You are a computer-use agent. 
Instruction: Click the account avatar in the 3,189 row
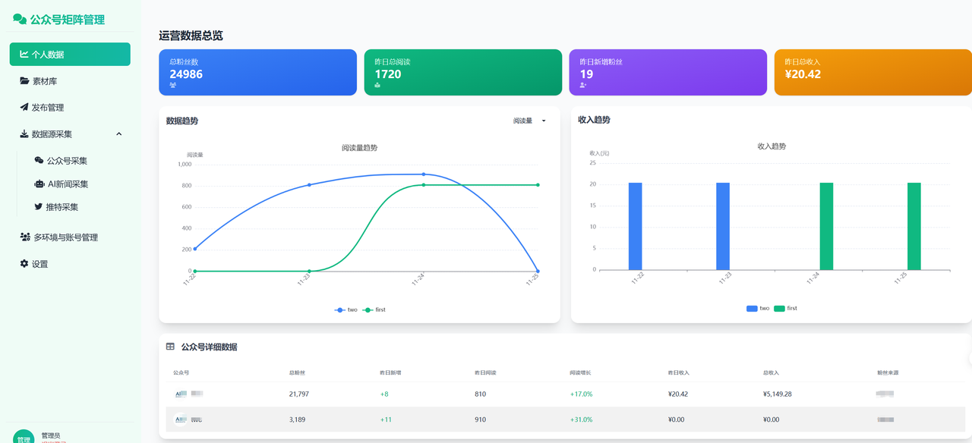coord(181,419)
